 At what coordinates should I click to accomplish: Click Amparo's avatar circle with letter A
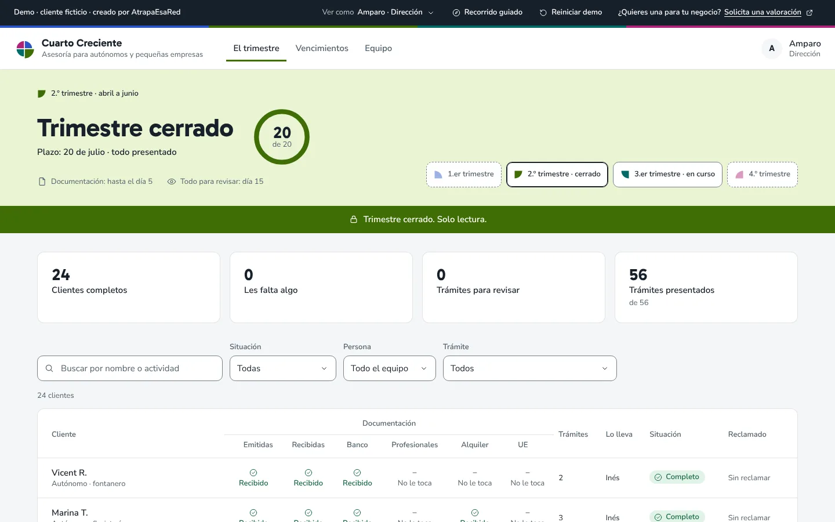click(772, 49)
